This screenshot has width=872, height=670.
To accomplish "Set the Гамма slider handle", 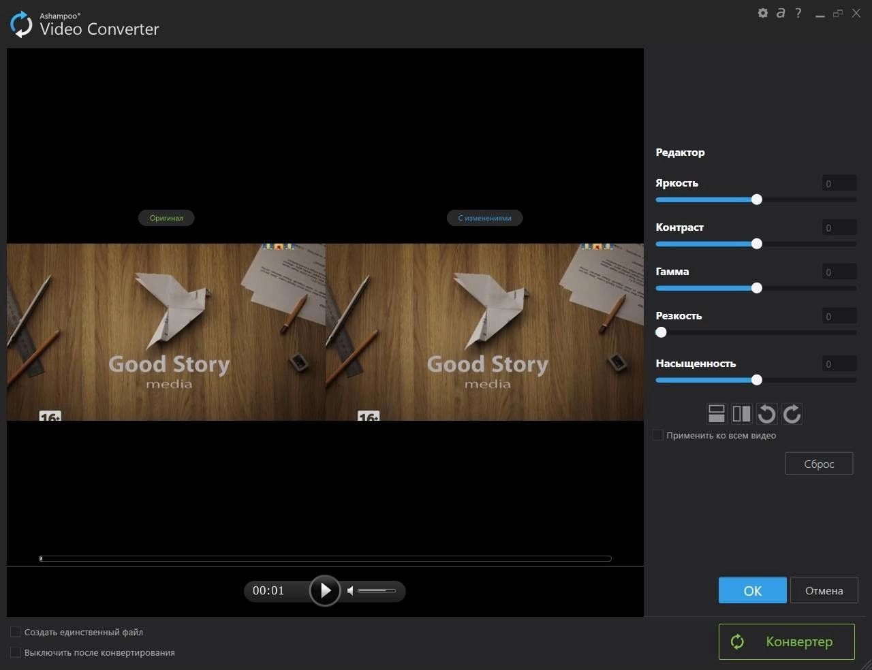I will point(757,288).
